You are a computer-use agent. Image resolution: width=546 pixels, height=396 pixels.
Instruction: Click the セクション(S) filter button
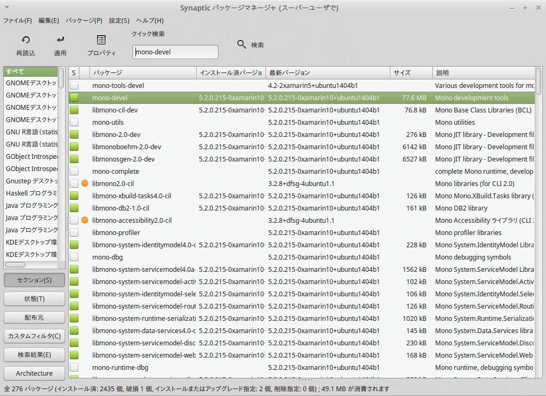34,280
